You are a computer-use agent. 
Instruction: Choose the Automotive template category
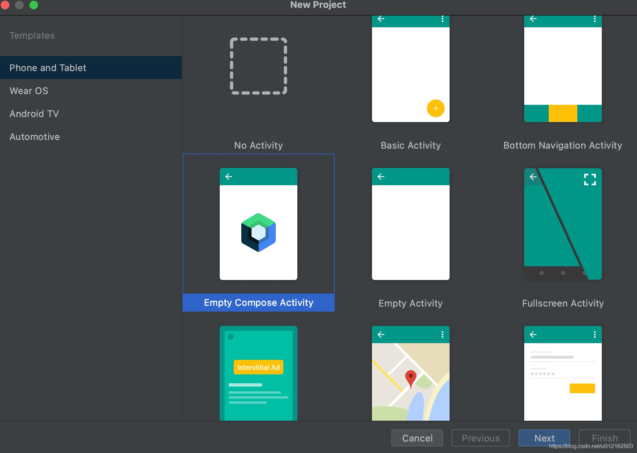pyautogui.click(x=90, y=136)
